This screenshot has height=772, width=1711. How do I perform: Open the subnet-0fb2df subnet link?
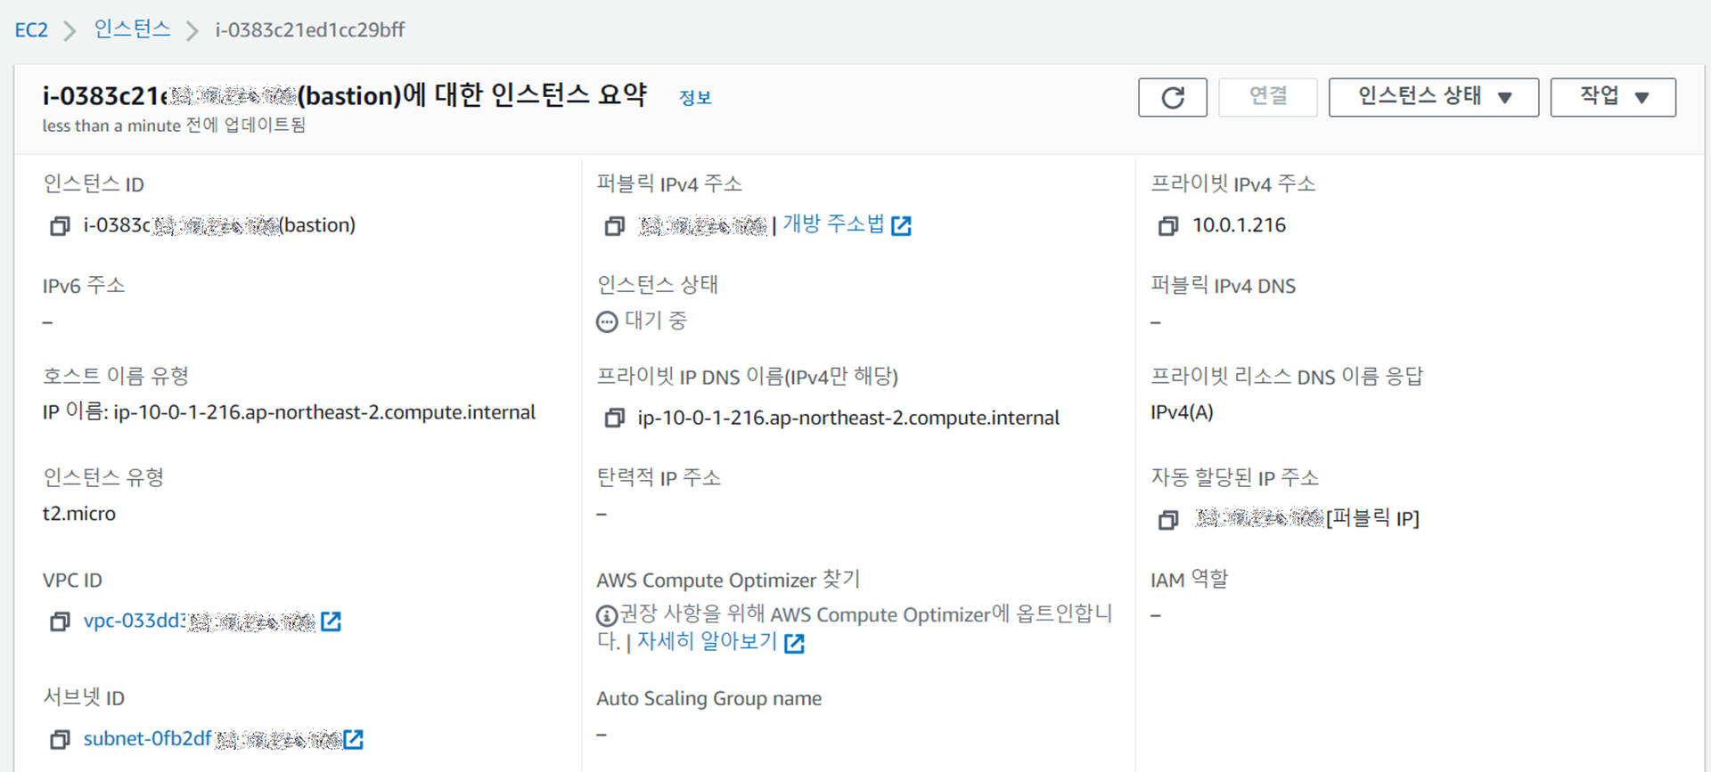point(212,738)
